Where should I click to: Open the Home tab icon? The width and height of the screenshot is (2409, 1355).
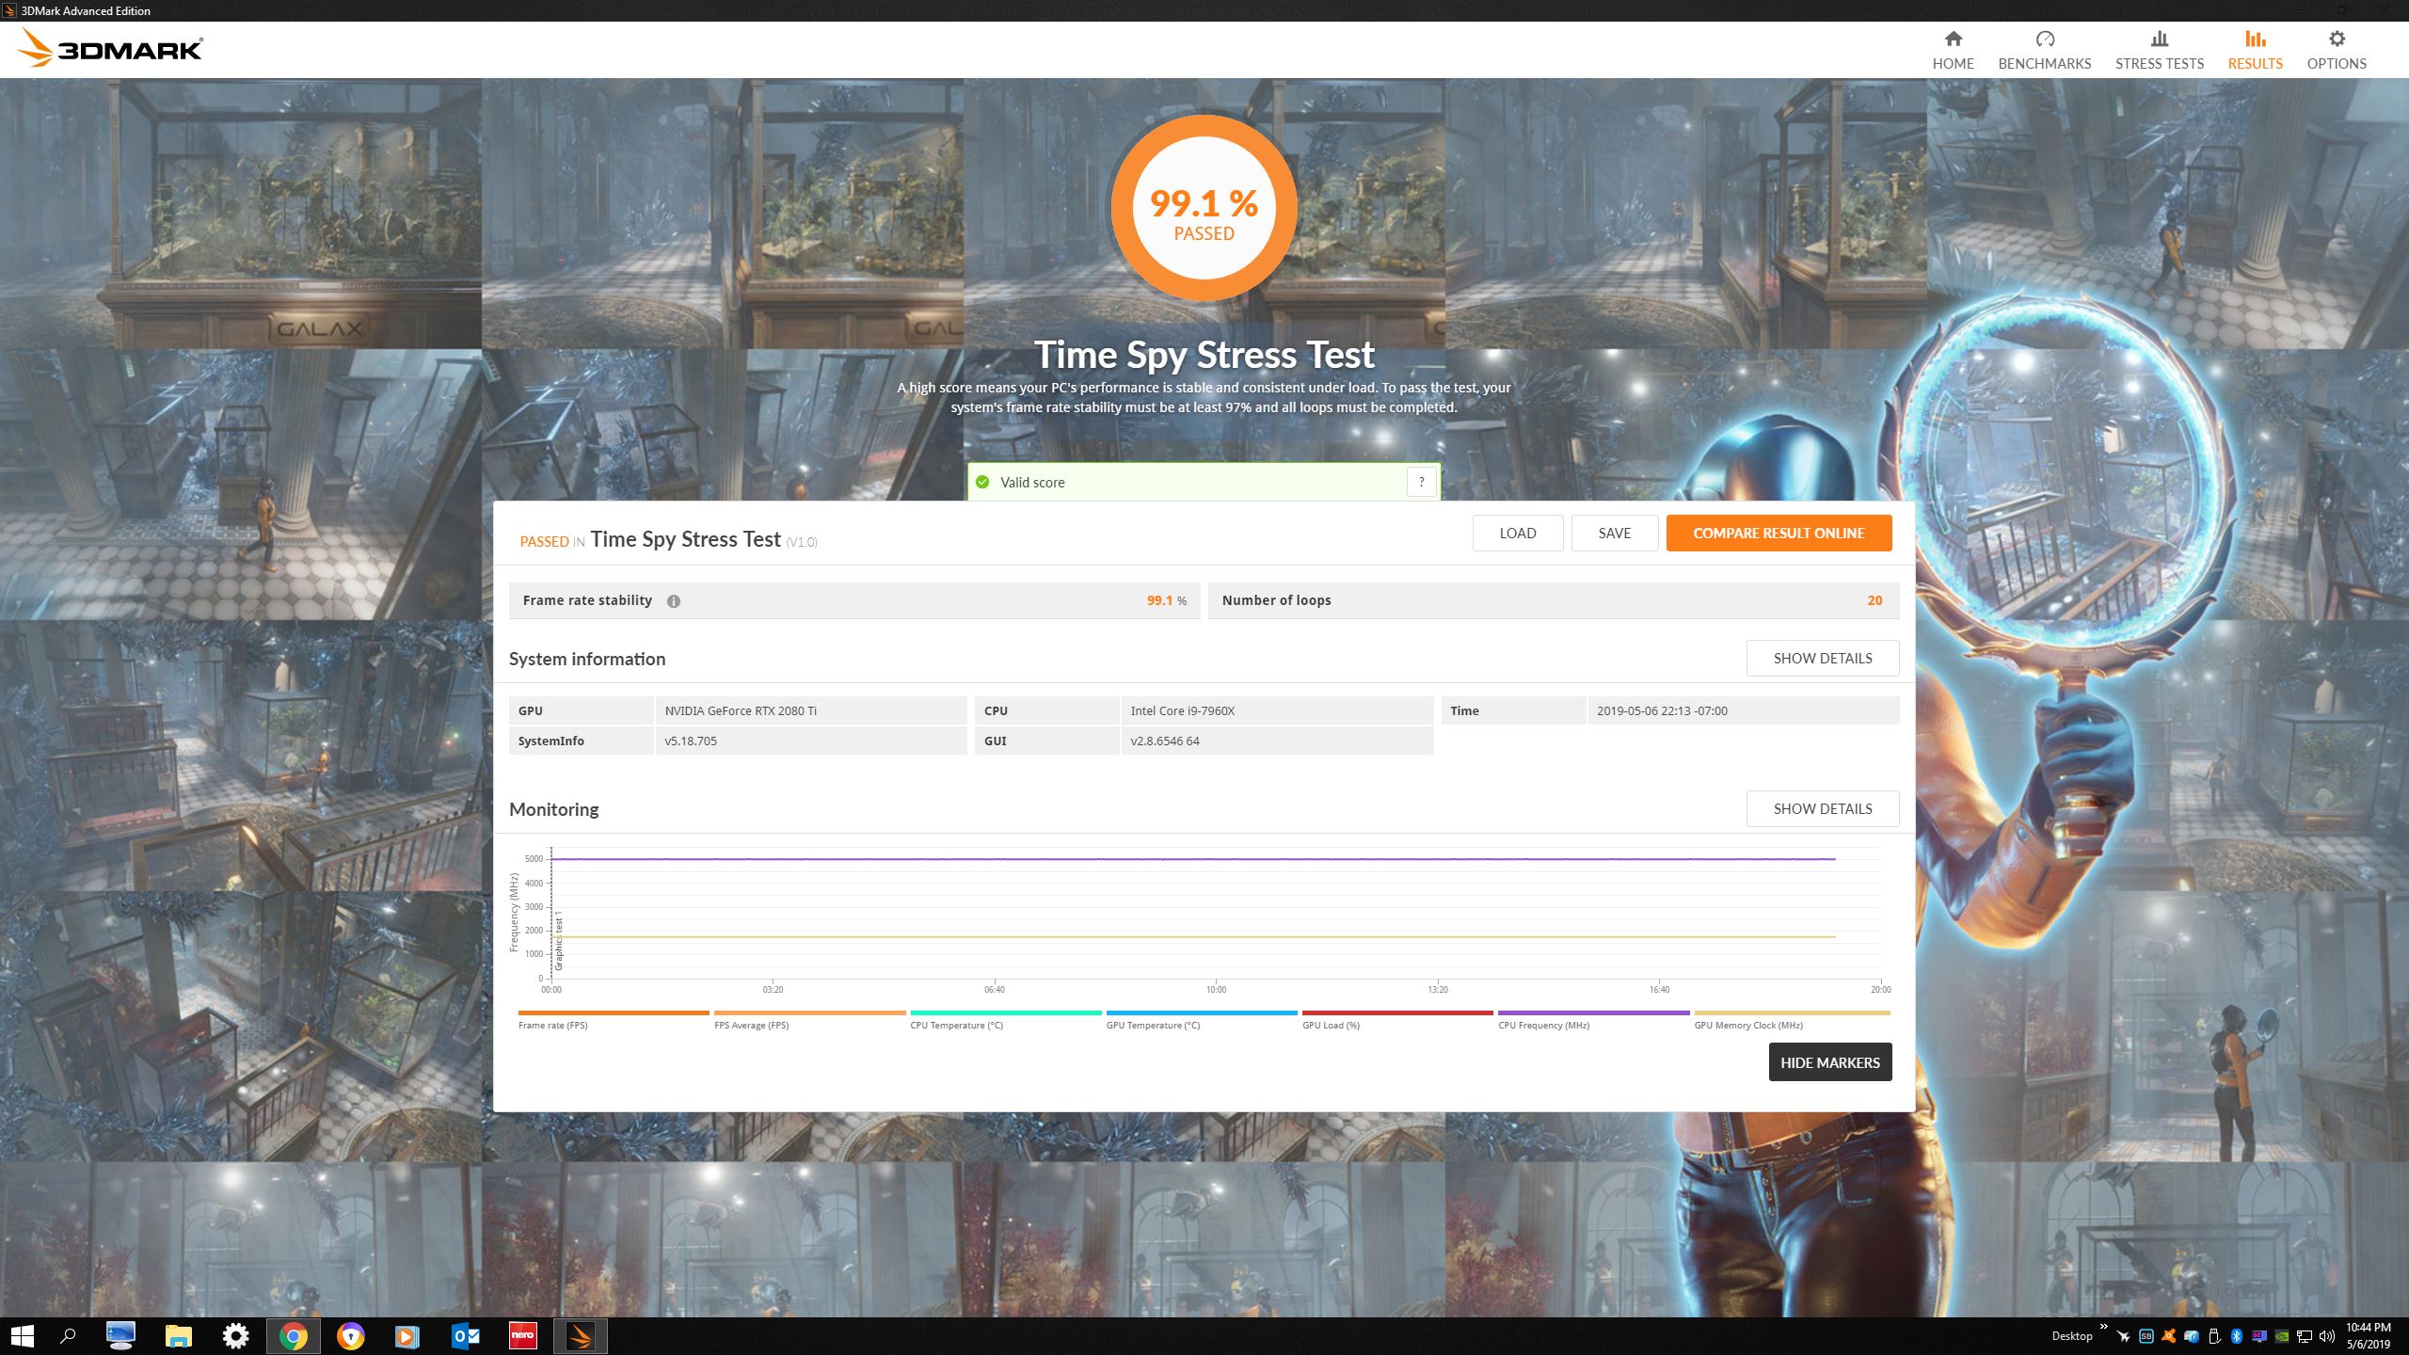point(1953,40)
